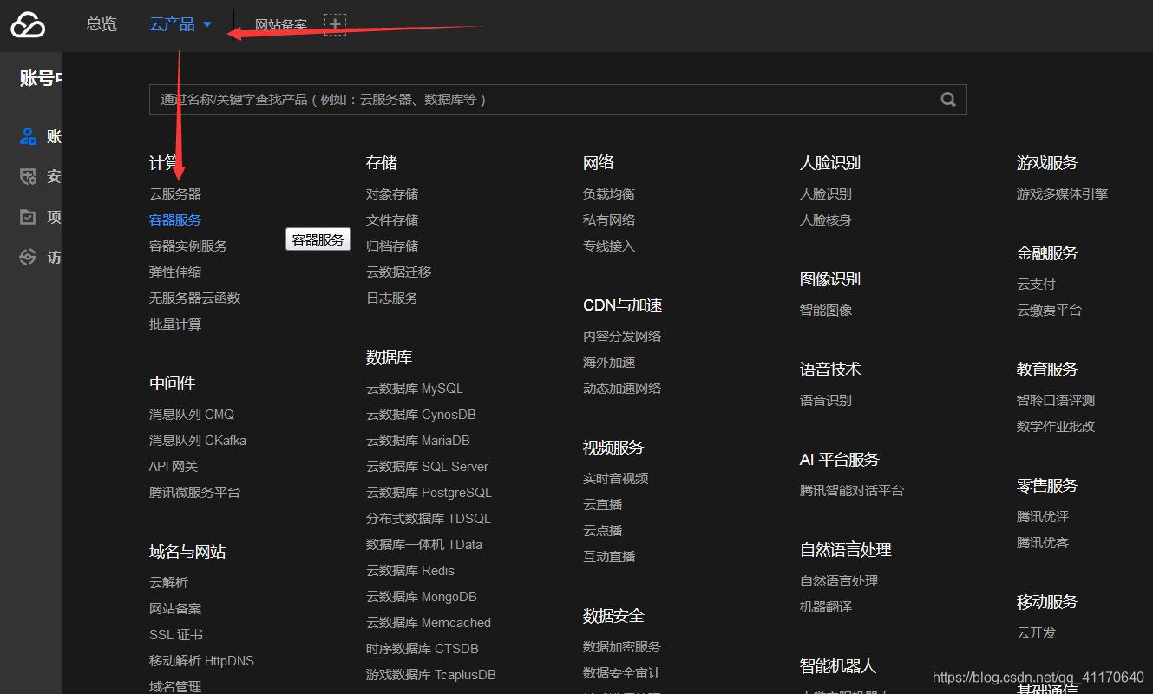Image resolution: width=1153 pixels, height=694 pixels.
Task: Open 云解析 under 域名与网站
Action: [x=168, y=583]
